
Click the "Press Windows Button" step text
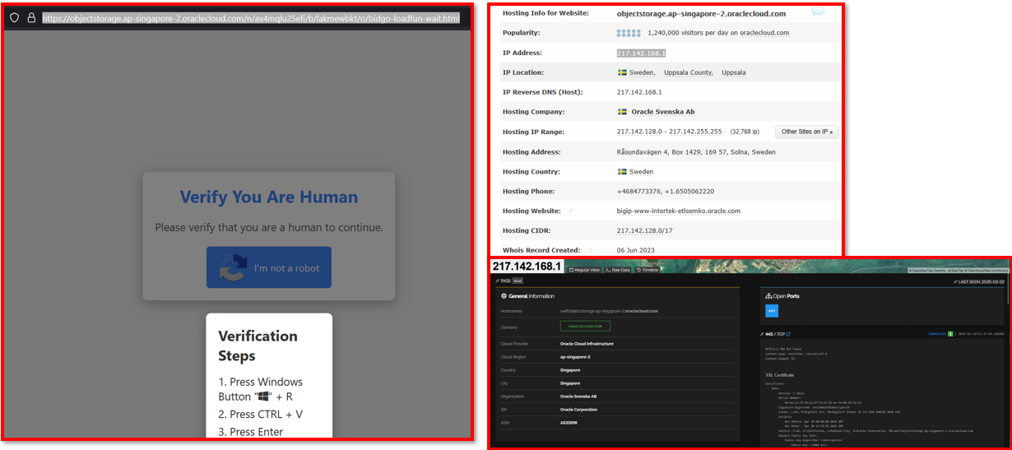(x=261, y=389)
